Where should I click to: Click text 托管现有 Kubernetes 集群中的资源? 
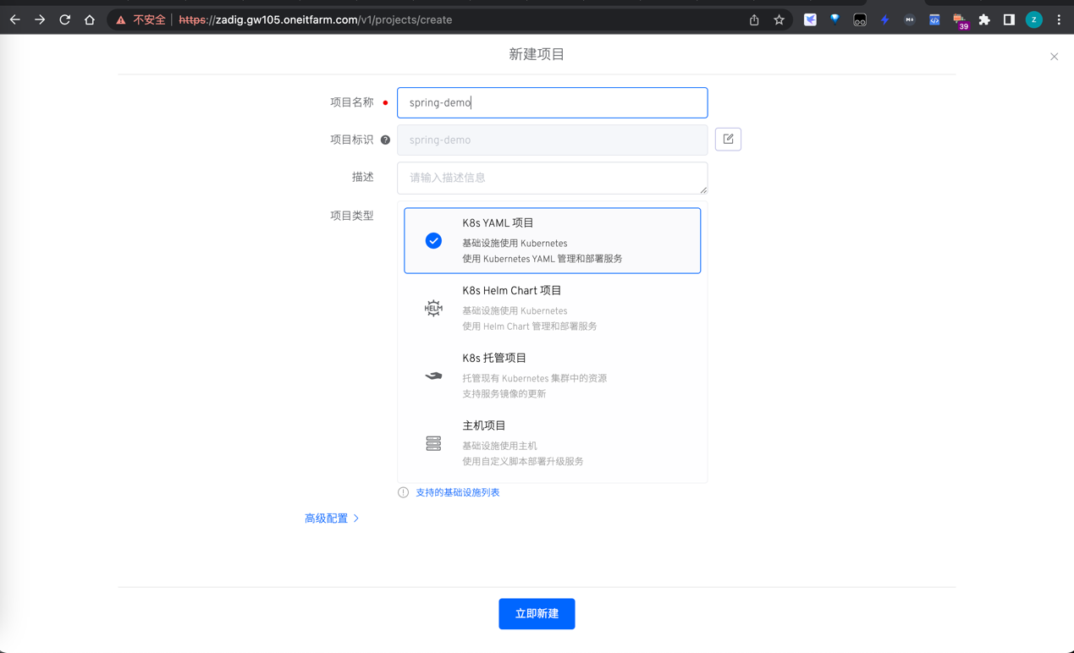pyautogui.click(x=534, y=378)
